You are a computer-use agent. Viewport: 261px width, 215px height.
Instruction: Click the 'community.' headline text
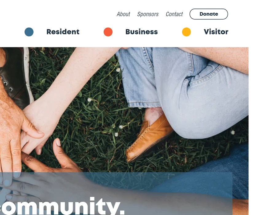coord(62,206)
